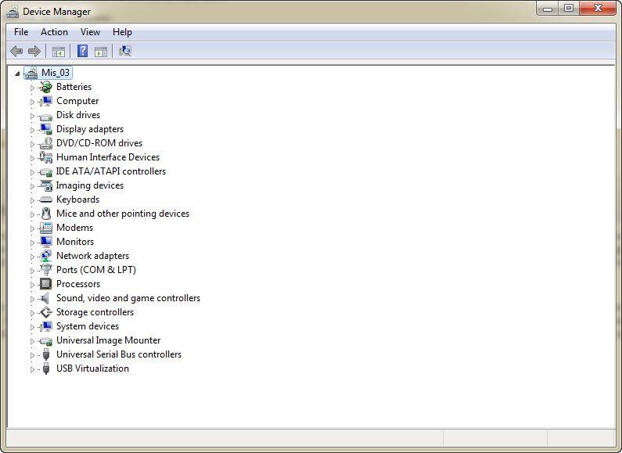
Task: Click the Device Manager title bar icon
Action: pos(13,12)
